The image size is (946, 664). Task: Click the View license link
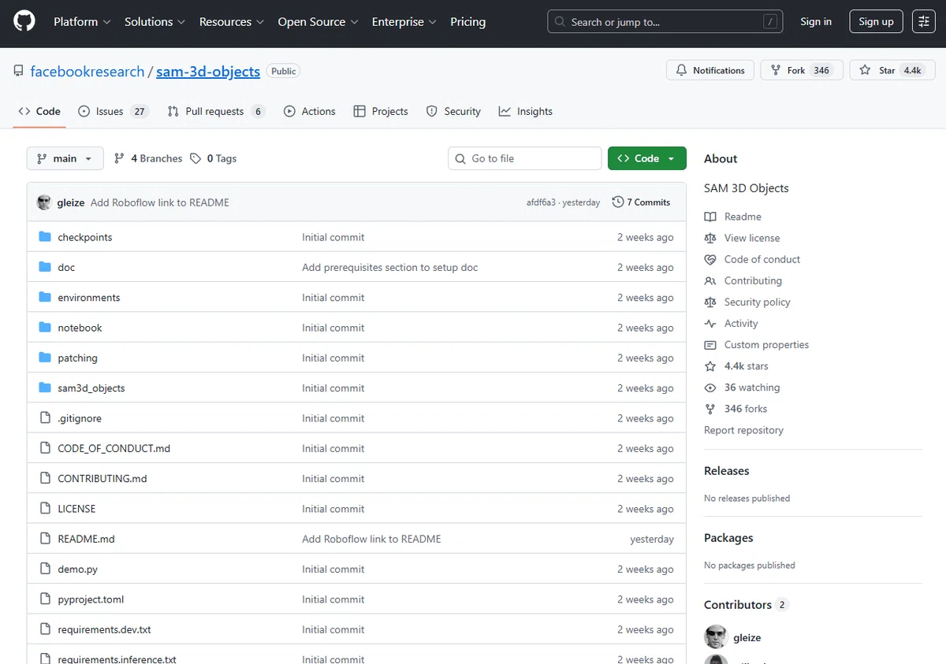(x=752, y=238)
